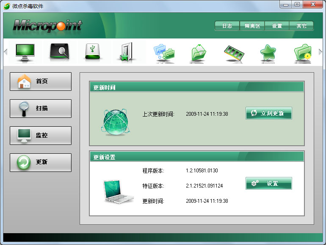This screenshot has width=326, height=245.
Task: Go to 首页 home page
Action: pos(41,82)
